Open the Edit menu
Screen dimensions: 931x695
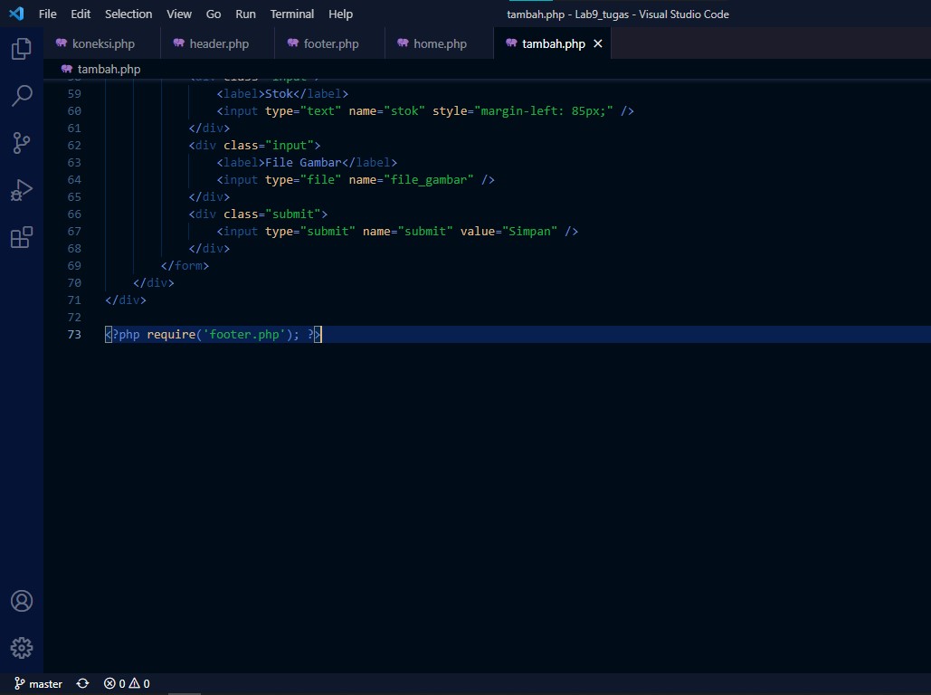point(81,14)
